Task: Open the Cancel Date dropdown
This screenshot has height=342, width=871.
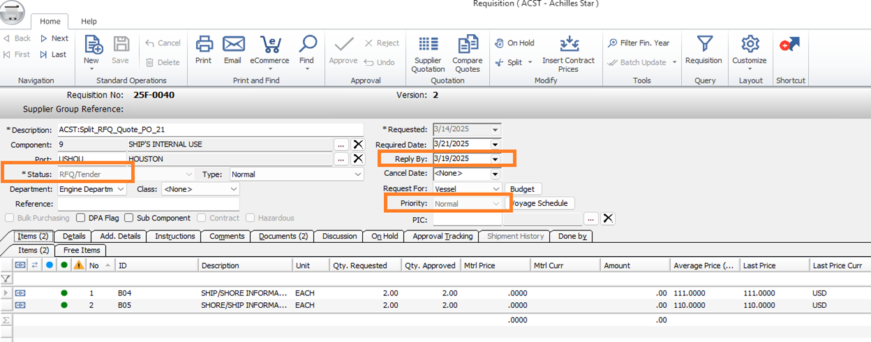Action: [495, 174]
